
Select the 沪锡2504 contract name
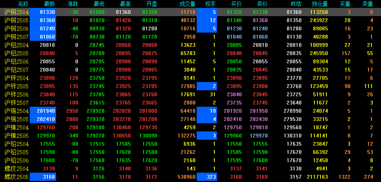click(x=17, y=111)
